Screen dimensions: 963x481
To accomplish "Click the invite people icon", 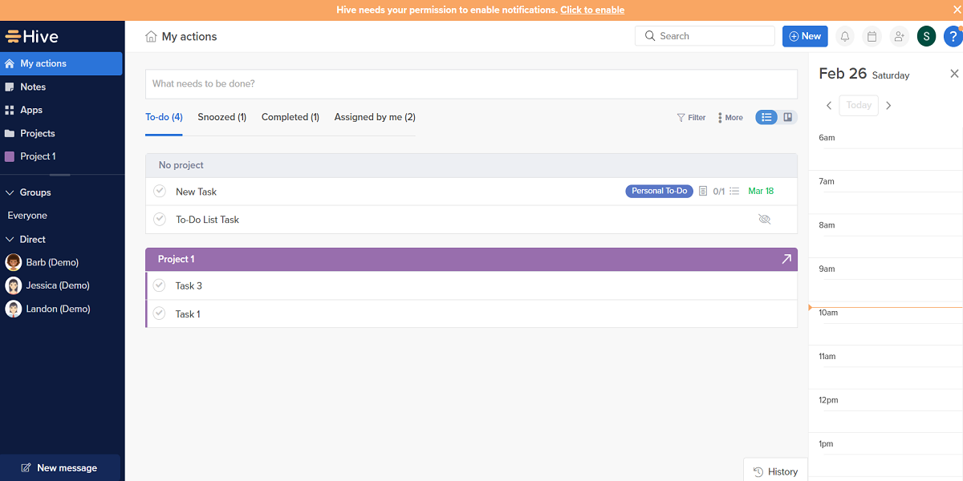I will click(x=899, y=36).
